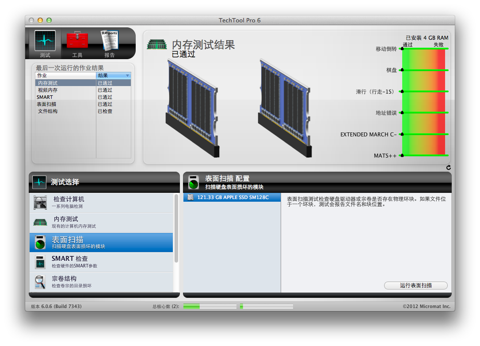Click the yellow minimize window button
Image resolution: width=480 pixels, height=346 pixels.
pos(40,20)
